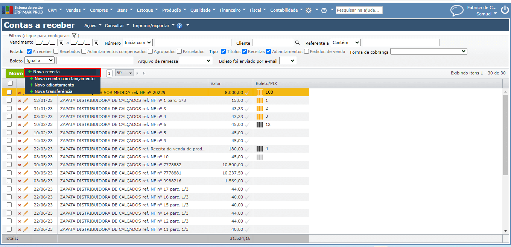Open the chat speech bubble icon

(457, 11)
